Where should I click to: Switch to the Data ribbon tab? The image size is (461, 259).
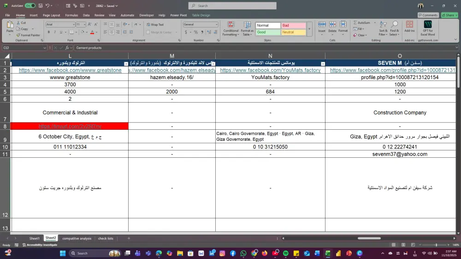pos(86,15)
